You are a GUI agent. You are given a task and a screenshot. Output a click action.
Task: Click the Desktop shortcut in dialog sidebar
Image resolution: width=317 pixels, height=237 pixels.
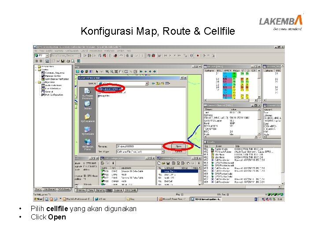(87, 105)
